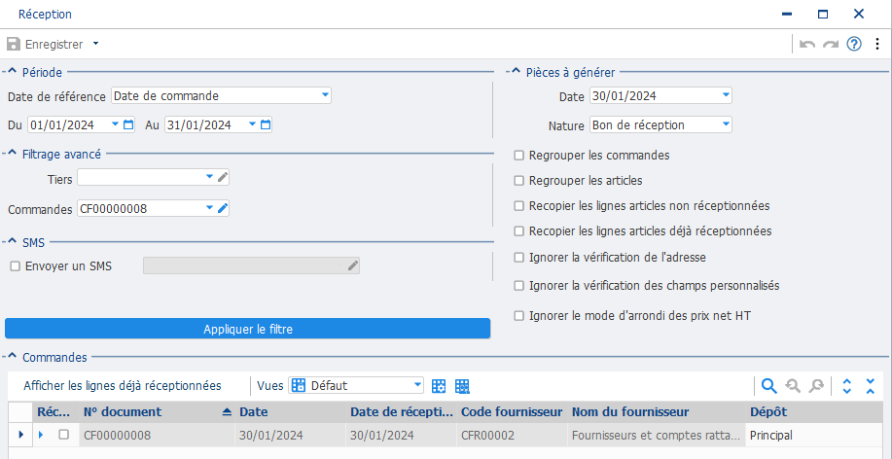Check Ignorer la vérification des champs personnalisés
The width and height of the screenshot is (892, 459).
[x=518, y=286]
